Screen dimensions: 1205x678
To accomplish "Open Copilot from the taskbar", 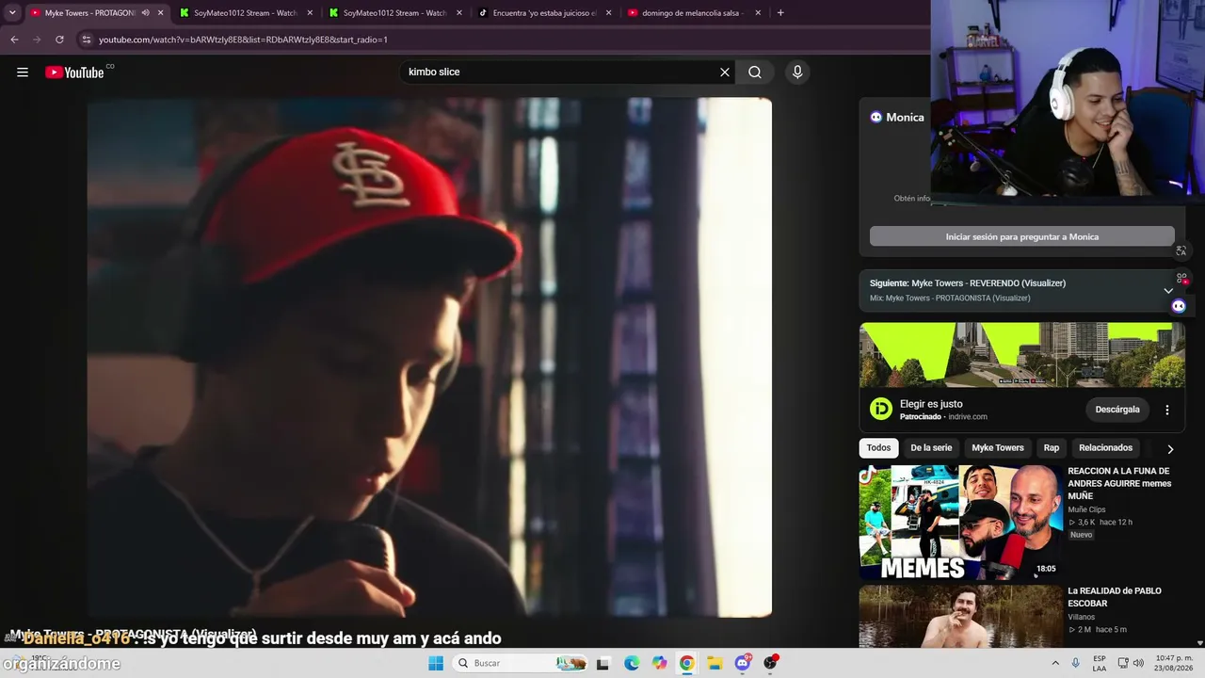I will pos(659,663).
